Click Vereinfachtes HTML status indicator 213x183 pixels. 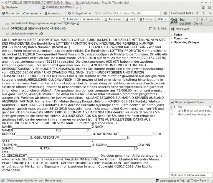pyautogui.click(x=170, y=181)
